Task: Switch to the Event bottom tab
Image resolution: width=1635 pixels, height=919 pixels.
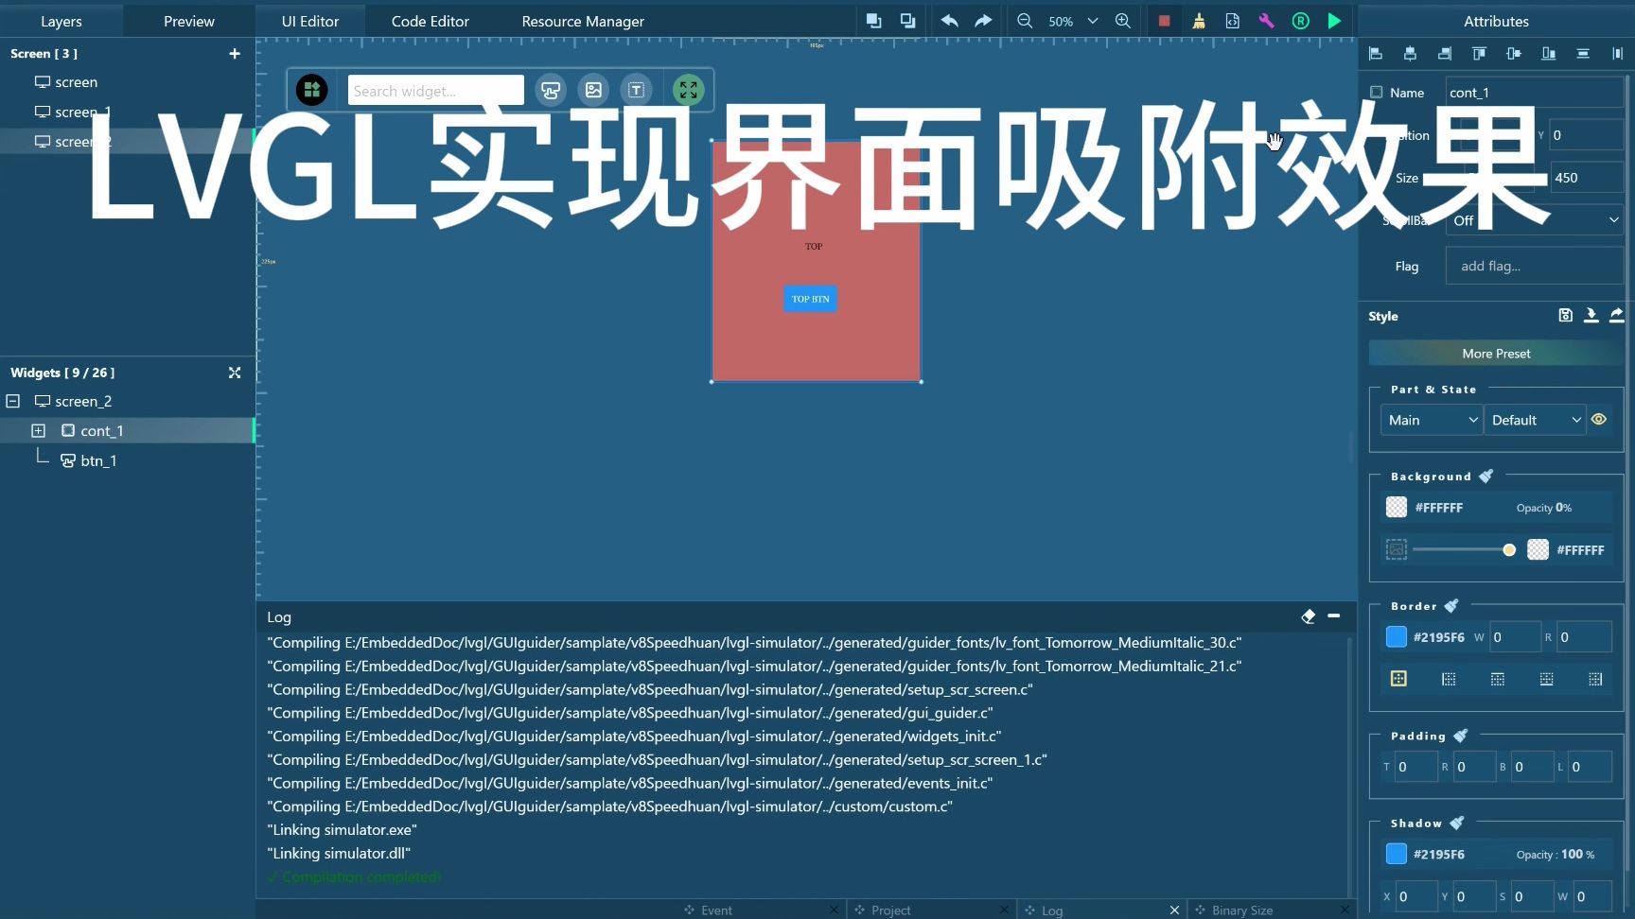Action: point(716,910)
